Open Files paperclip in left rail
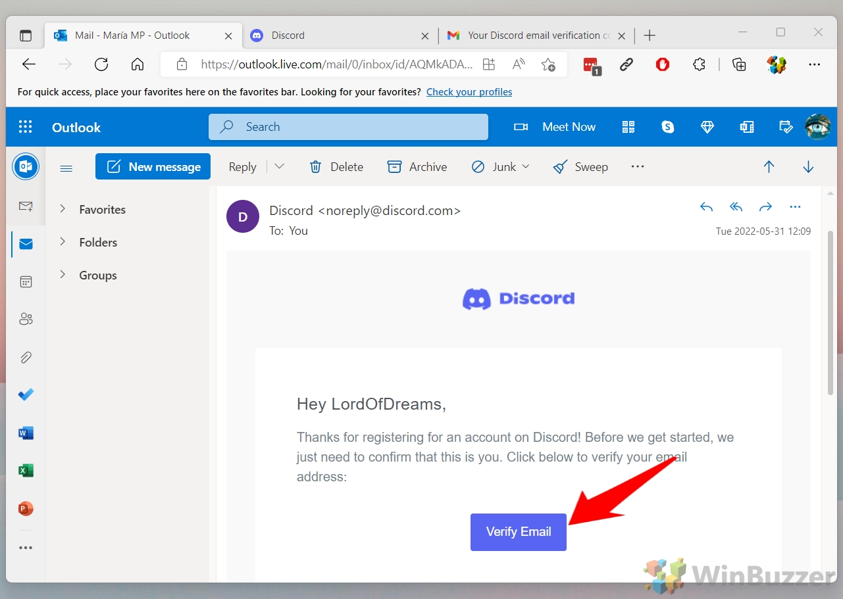 click(26, 357)
